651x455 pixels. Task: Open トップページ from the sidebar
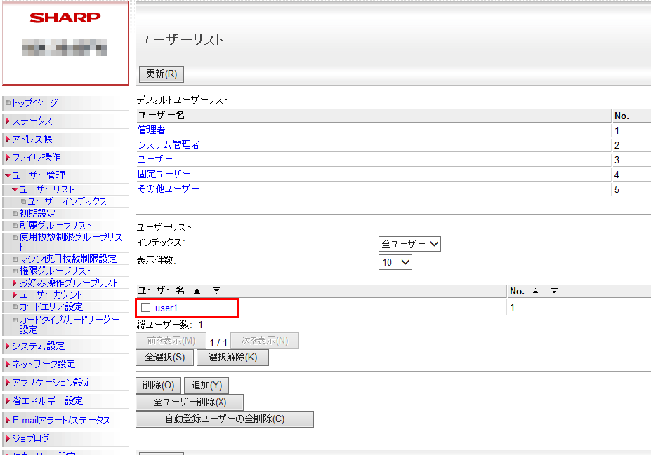pos(34,102)
